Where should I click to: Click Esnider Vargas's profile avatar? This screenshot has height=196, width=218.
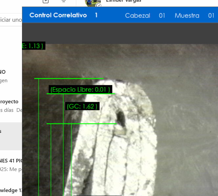[93, 3]
